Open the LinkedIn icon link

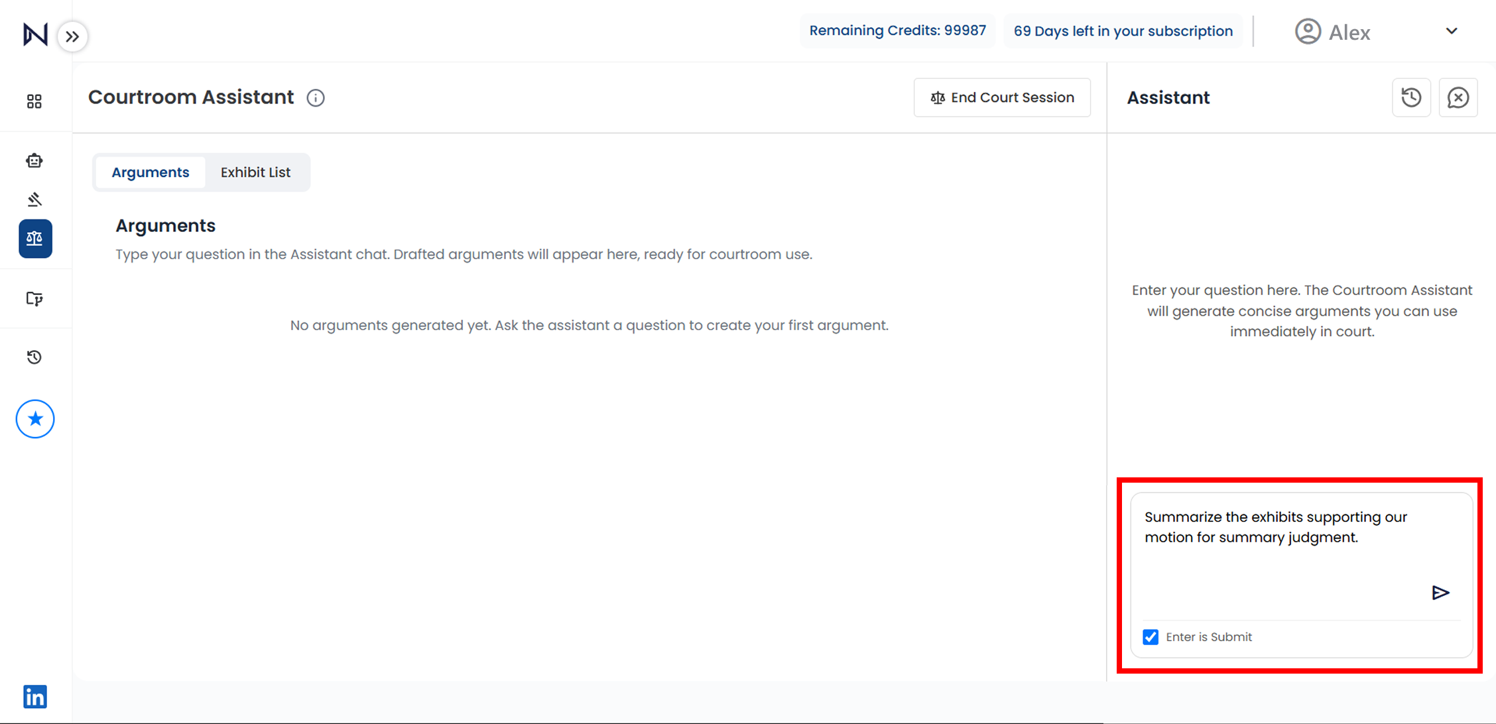pyautogui.click(x=35, y=697)
